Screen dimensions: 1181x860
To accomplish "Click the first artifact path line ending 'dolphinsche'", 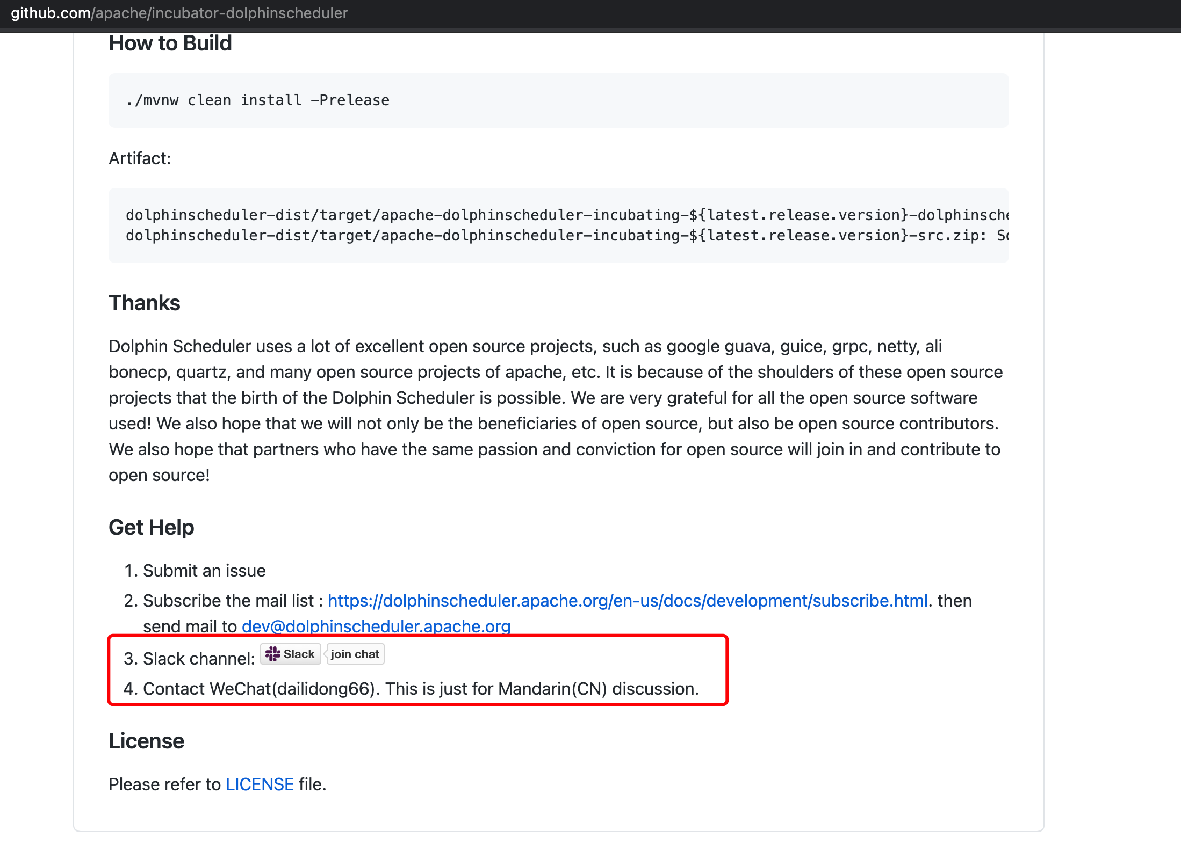I will [567, 215].
